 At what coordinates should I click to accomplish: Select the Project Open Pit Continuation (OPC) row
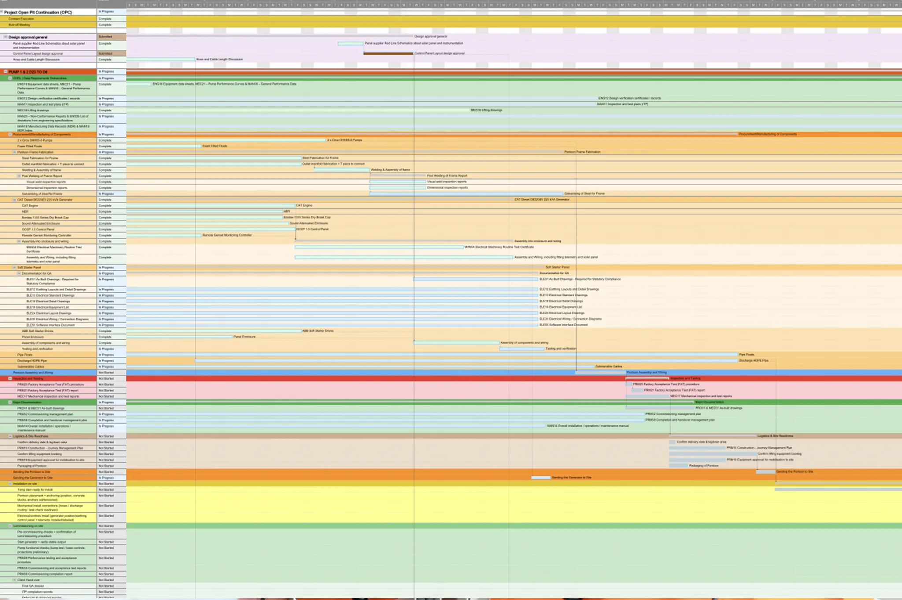tap(48, 12)
